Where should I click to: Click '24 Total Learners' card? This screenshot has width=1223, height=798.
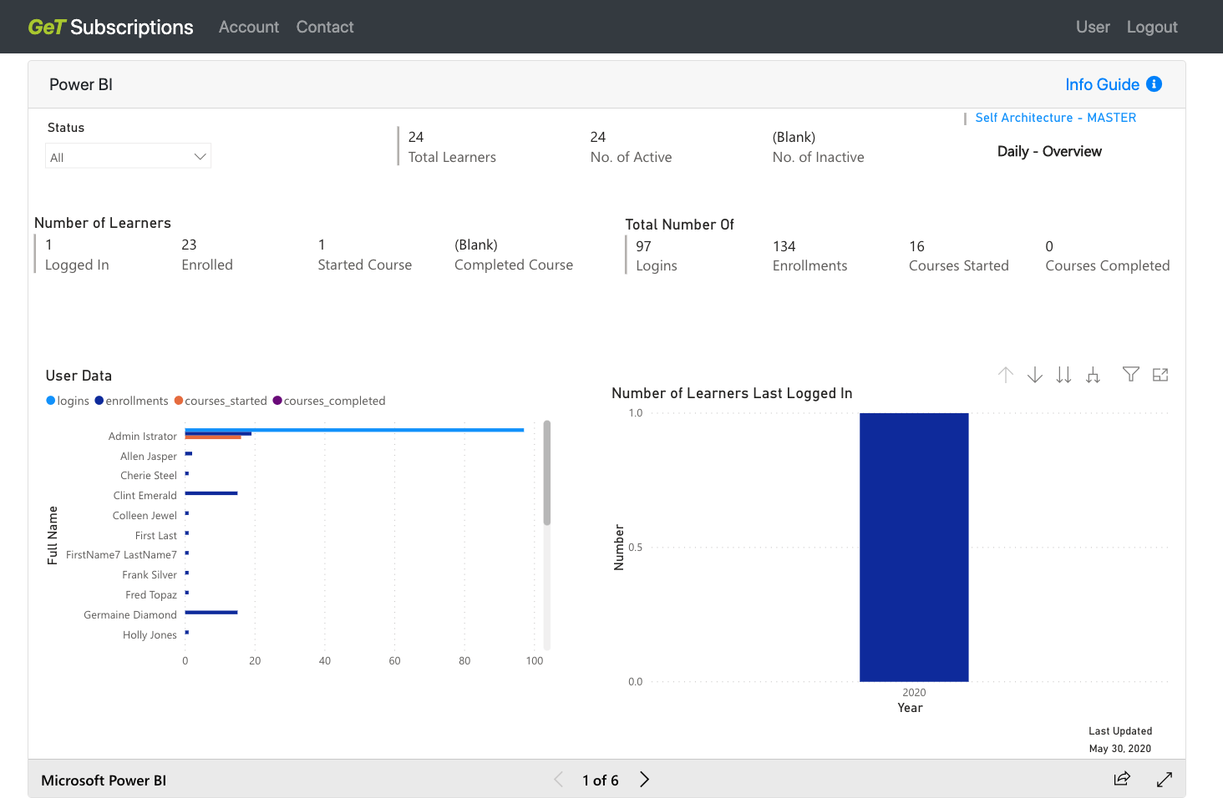tap(452, 147)
